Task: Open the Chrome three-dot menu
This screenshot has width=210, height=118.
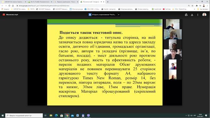Action: click(x=207, y=6)
